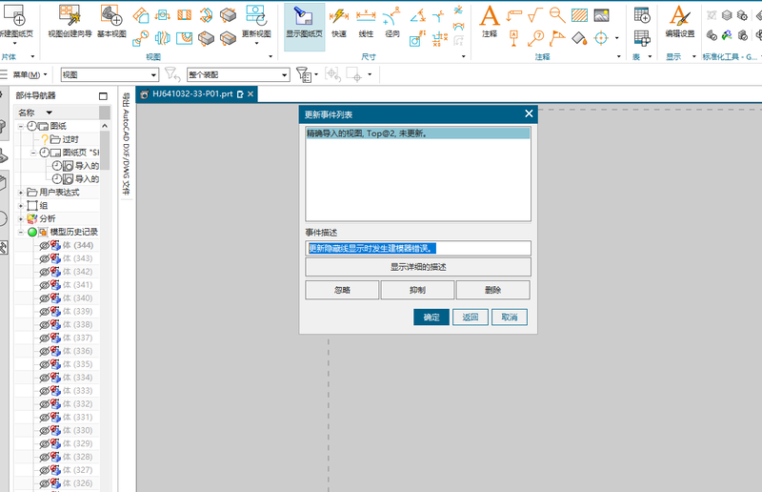762x492 pixels.
Task: Expand the Analysis tree node
Action: coord(21,219)
